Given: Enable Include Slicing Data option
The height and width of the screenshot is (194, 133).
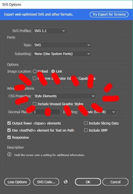Looking at the screenshot, I should 85,123.
